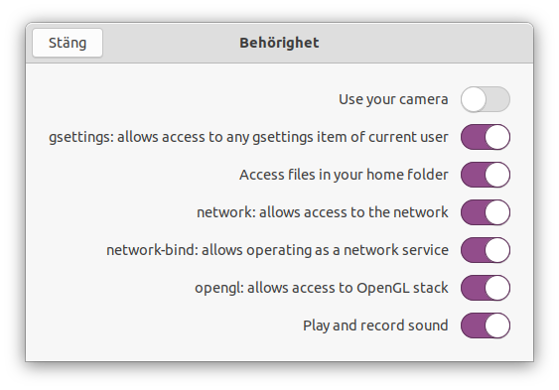Click the white knob of the camera switch
This screenshot has width=559, height=390.
pos(474,99)
